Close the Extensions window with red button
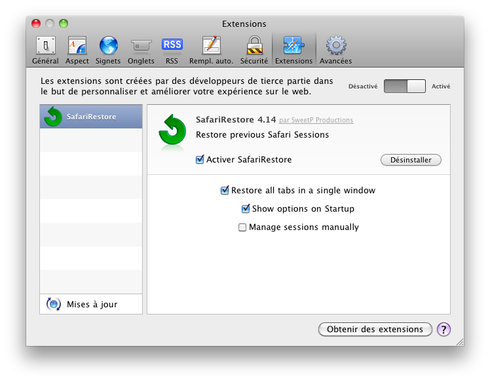 [x=36, y=24]
